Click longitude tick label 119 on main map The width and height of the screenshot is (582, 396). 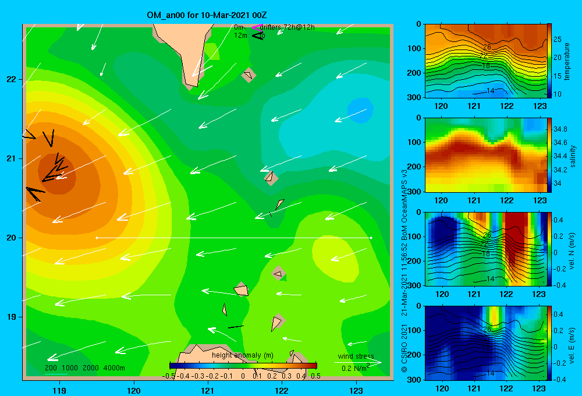59,390
